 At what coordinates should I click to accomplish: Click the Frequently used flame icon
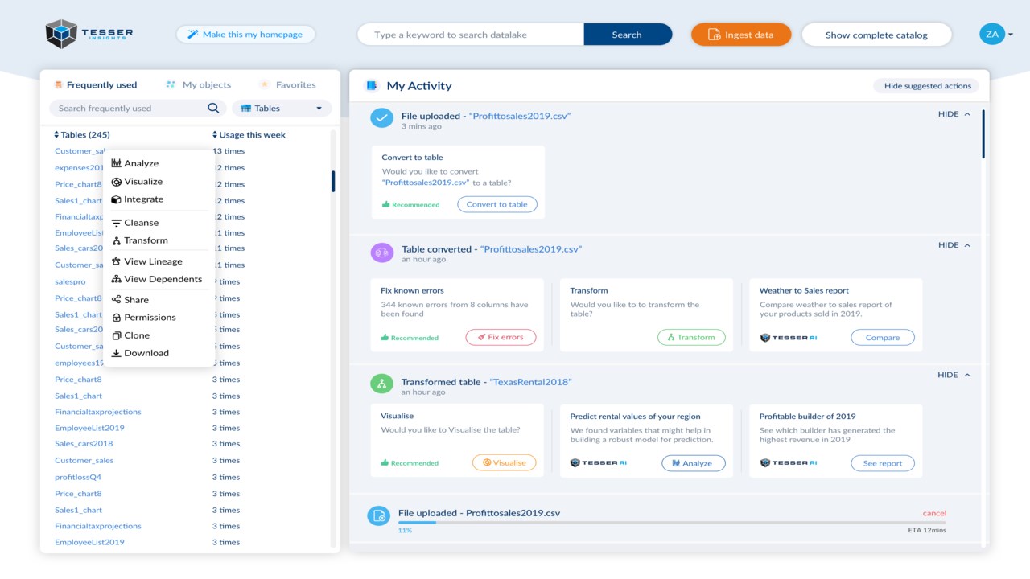[58, 84]
